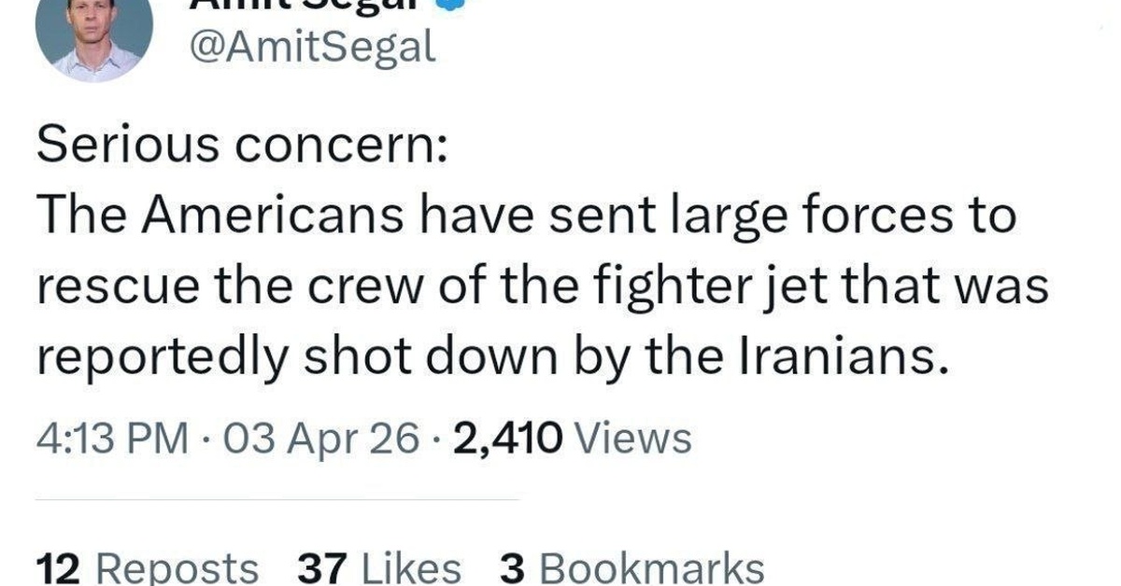
Task: Click the partially visible display name
Action: 308,6
